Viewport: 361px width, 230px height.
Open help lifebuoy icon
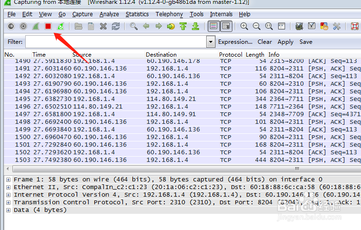pyautogui.click(x=354, y=26)
